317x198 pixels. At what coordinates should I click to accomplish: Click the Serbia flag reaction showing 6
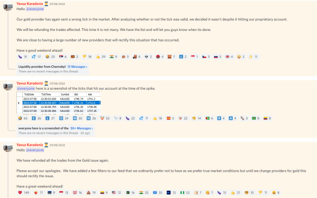click(63, 57)
